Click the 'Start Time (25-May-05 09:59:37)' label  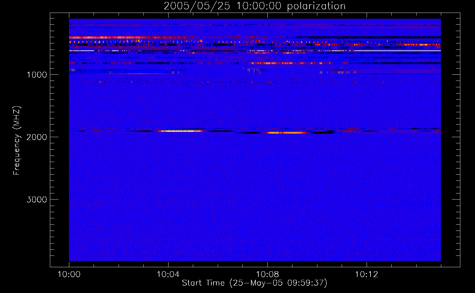pyautogui.click(x=255, y=283)
